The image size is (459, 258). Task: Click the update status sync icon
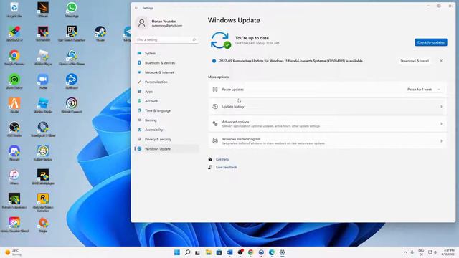220,40
